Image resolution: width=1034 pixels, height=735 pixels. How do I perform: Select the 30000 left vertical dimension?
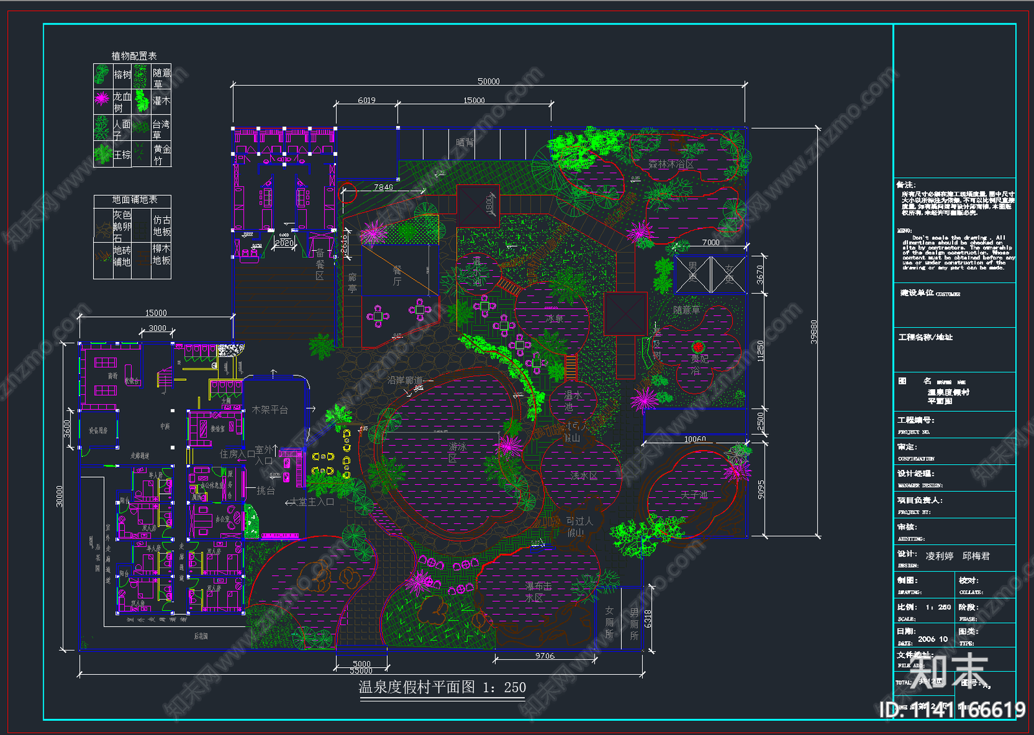pos(59,496)
